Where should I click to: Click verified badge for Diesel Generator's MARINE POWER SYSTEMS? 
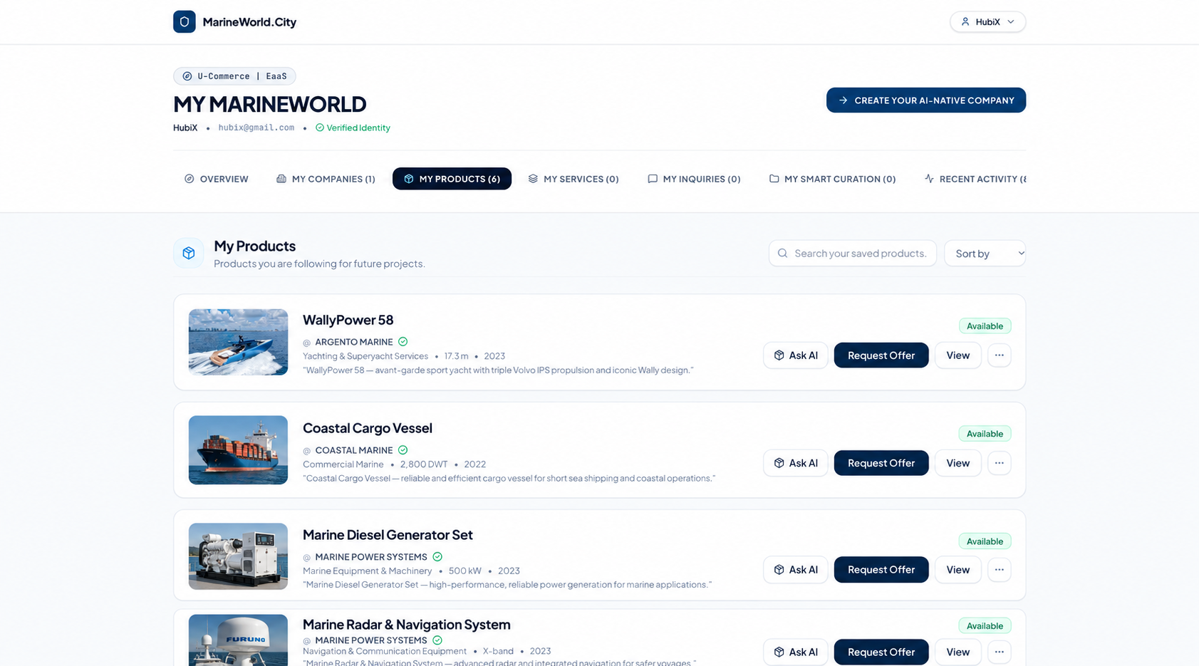tap(437, 557)
